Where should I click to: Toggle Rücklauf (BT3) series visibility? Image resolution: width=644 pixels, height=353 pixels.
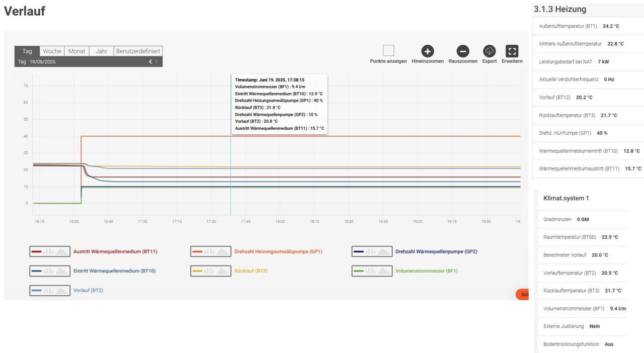[251, 271]
